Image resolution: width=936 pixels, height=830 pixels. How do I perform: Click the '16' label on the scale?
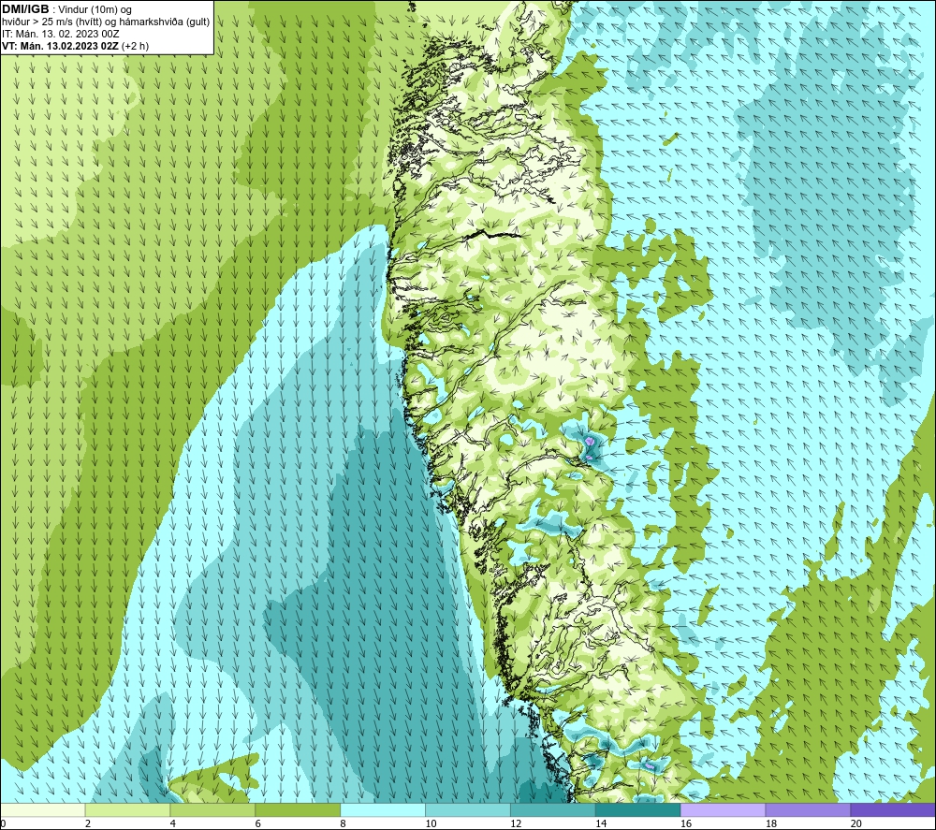tap(686, 823)
